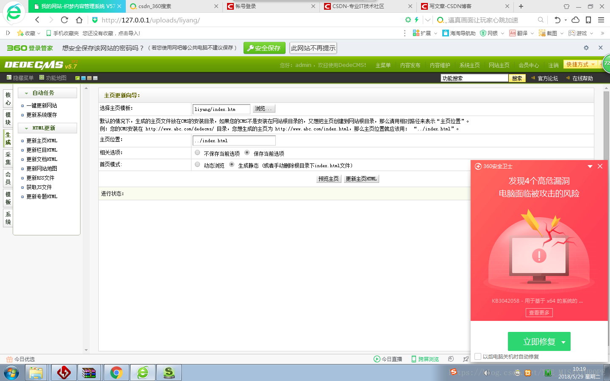Click the 更新主页HTML button
Viewport: 610px width, 381px height.
coord(361,179)
